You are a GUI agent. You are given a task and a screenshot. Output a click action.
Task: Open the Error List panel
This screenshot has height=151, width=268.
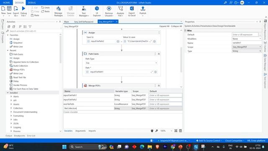pyautogui.click(x=31, y=136)
